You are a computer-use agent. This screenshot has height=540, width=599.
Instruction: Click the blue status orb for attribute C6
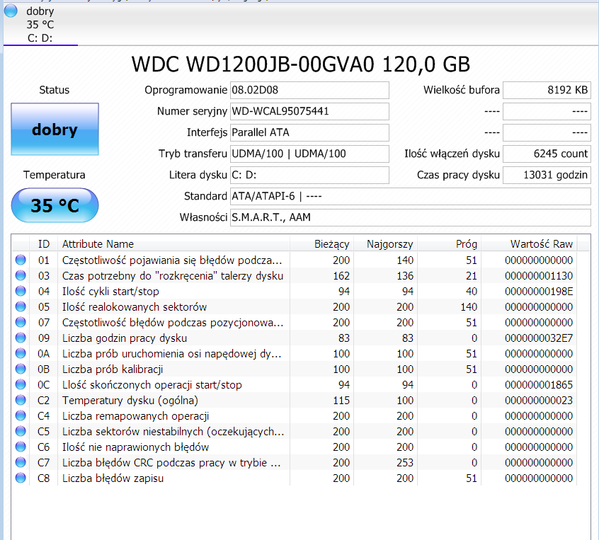pyautogui.click(x=21, y=447)
